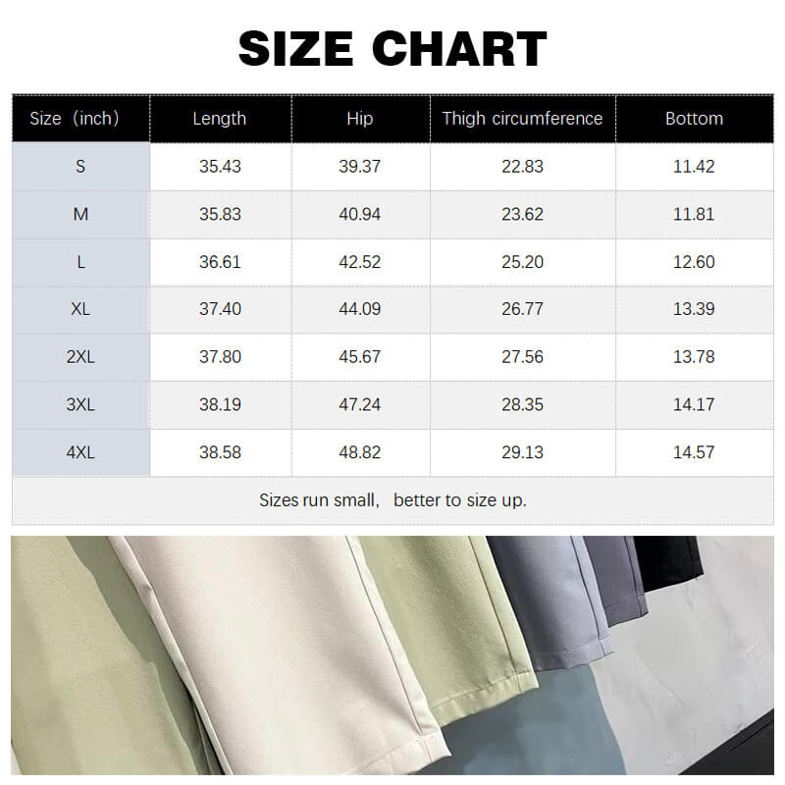Image resolution: width=785 pixels, height=785 pixels.
Task: Click the 14.17 bottom value
Action: [694, 404]
